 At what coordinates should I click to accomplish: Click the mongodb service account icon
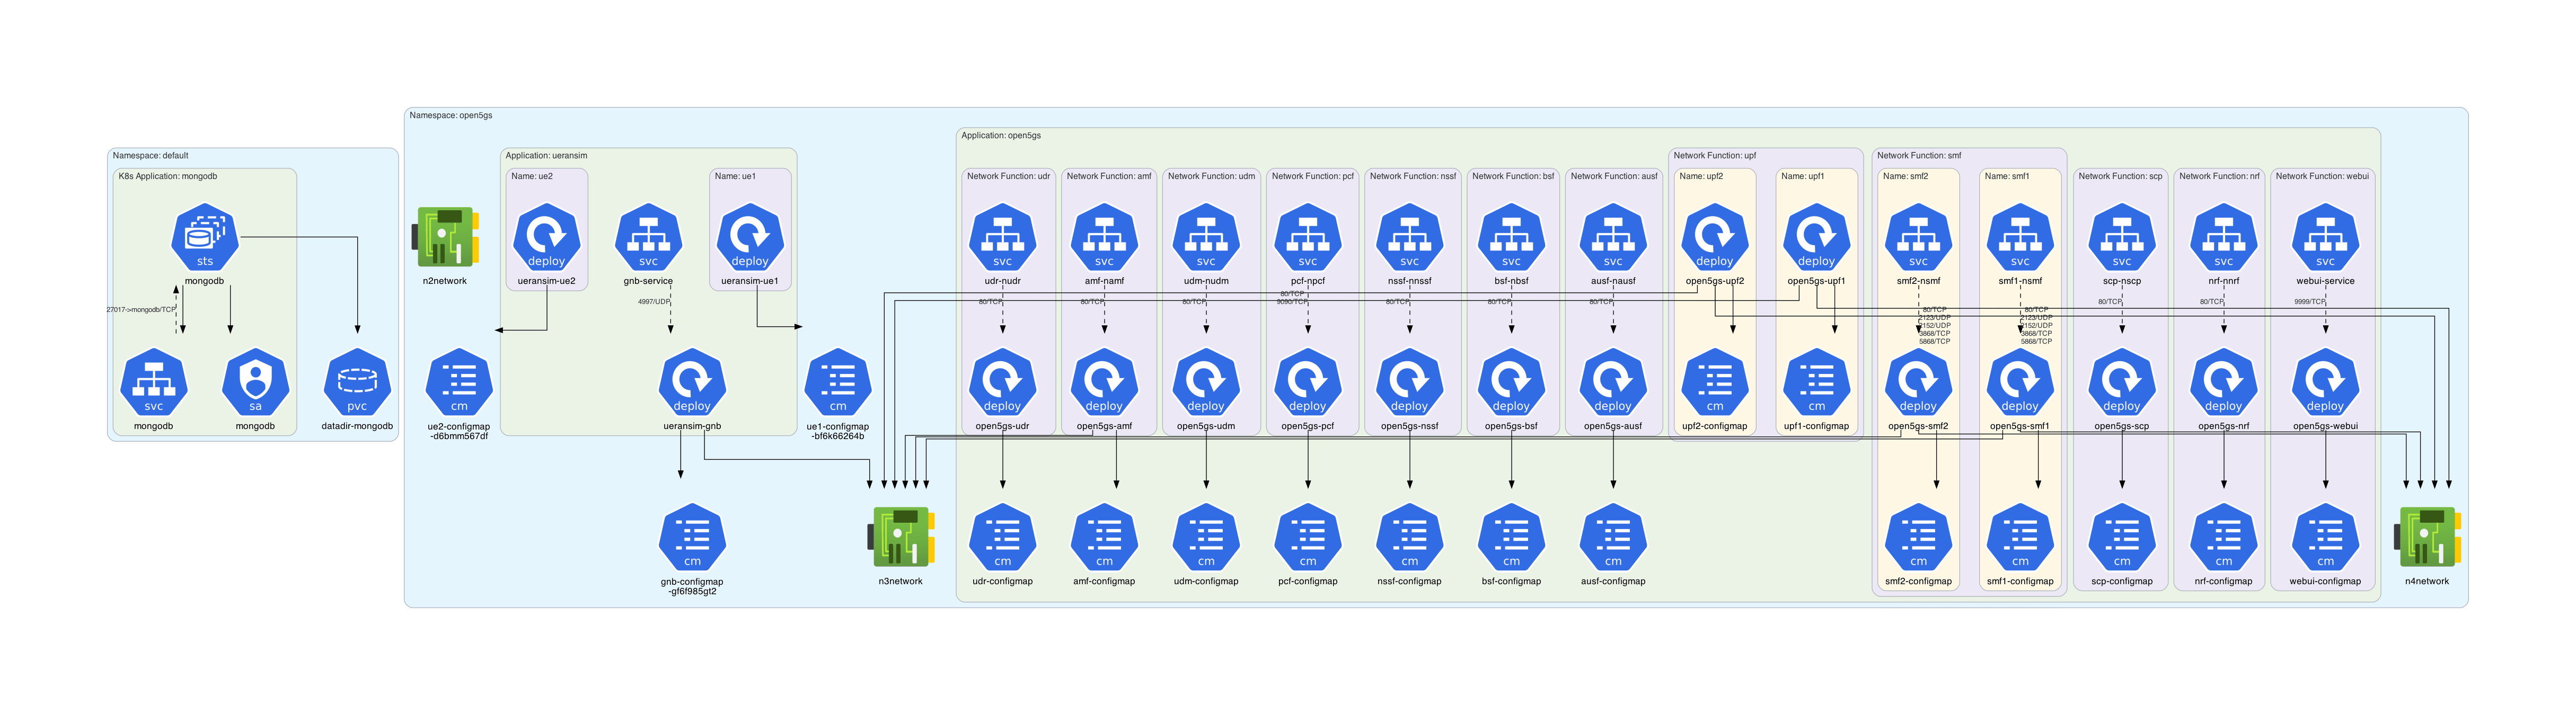[x=255, y=381]
